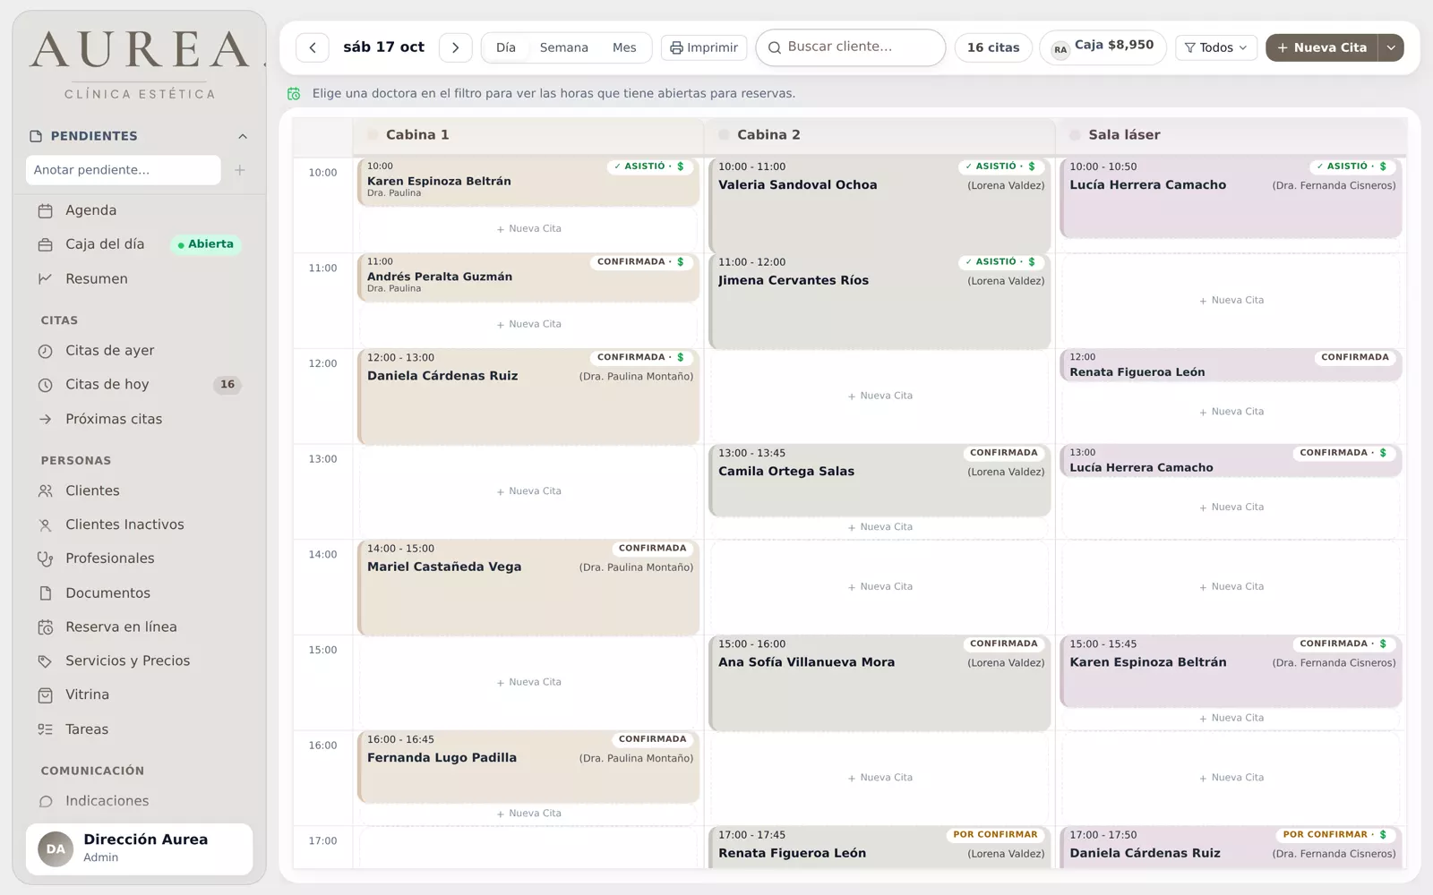This screenshot has height=895, width=1433.
Task: Open Jimena Cervantes Ríos appointment
Action: coord(880,301)
